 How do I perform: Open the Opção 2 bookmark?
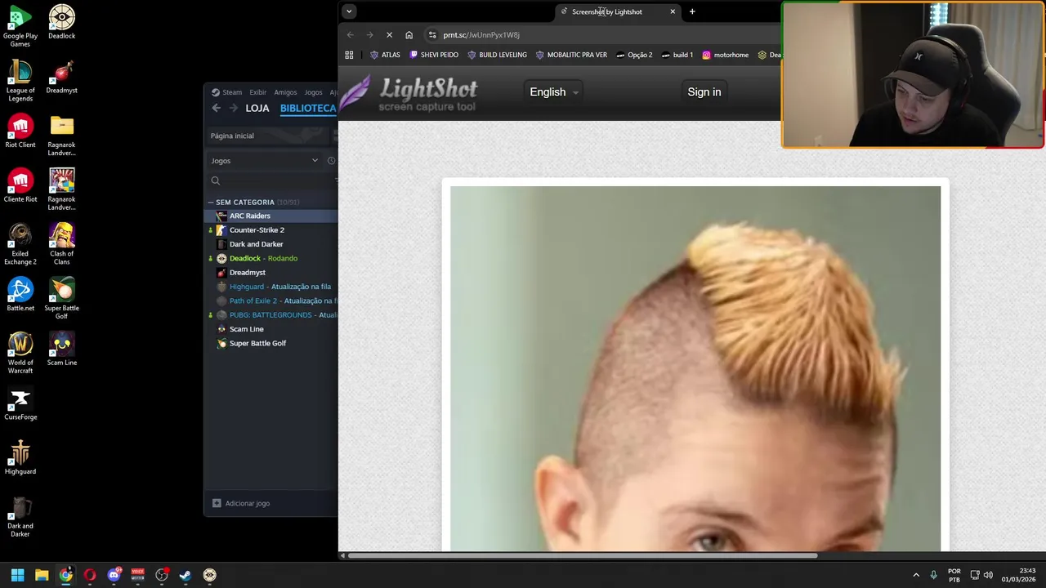point(634,55)
